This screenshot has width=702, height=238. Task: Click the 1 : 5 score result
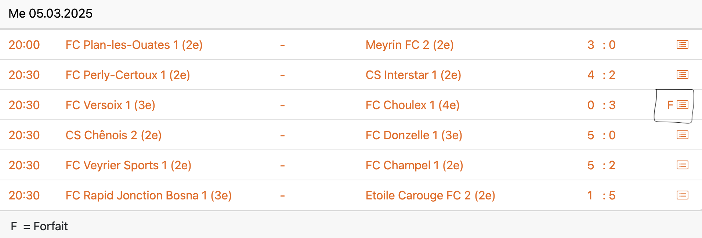601,195
